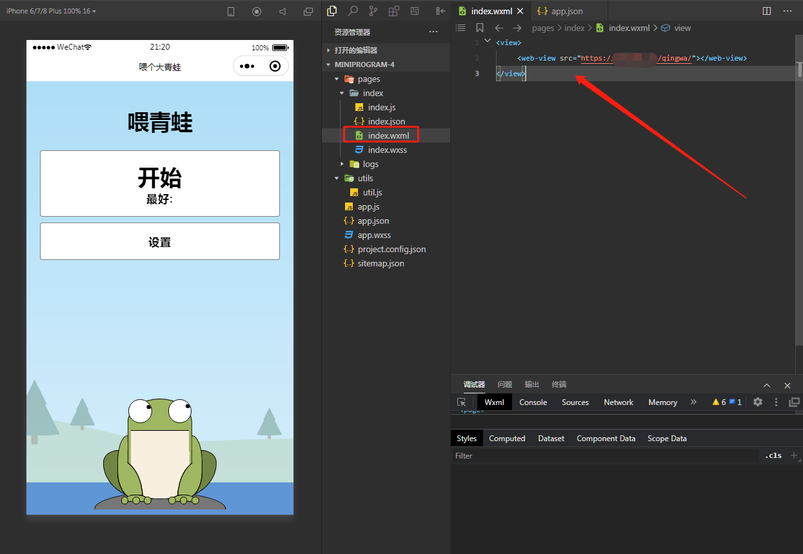The width and height of the screenshot is (803, 554).
Task: Mute the simulator with the speaker icon
Action: (283, 12)
